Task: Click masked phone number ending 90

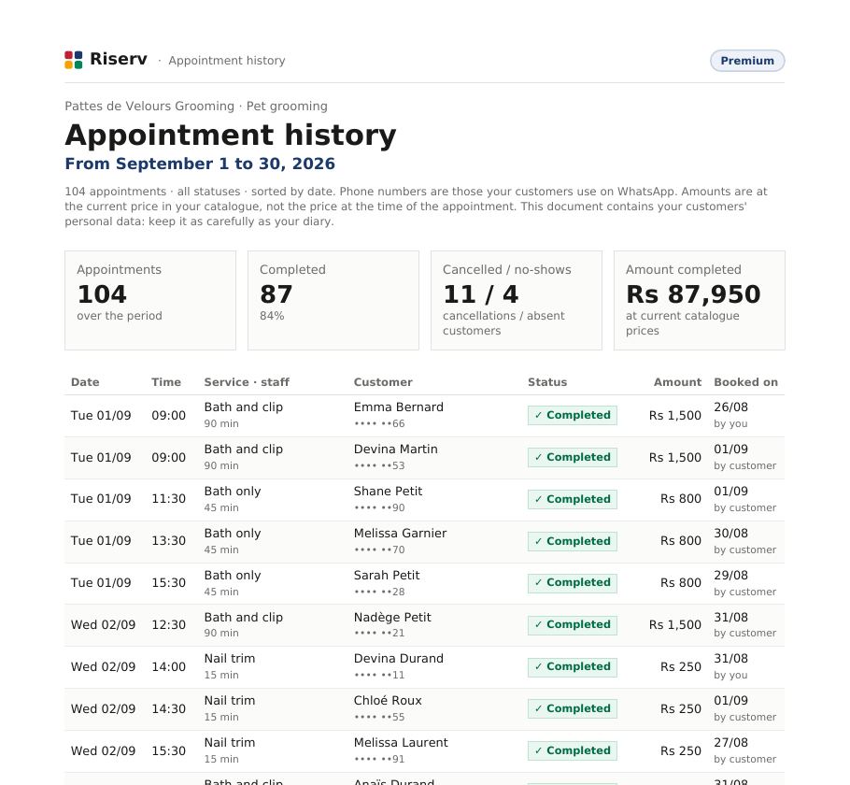Action: coord(379,507)
